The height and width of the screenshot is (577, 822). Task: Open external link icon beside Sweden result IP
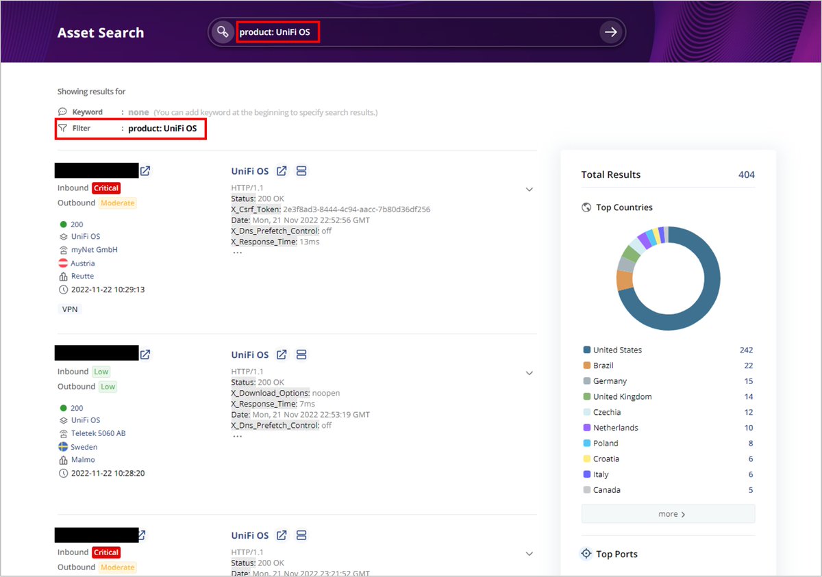(145, 355)
